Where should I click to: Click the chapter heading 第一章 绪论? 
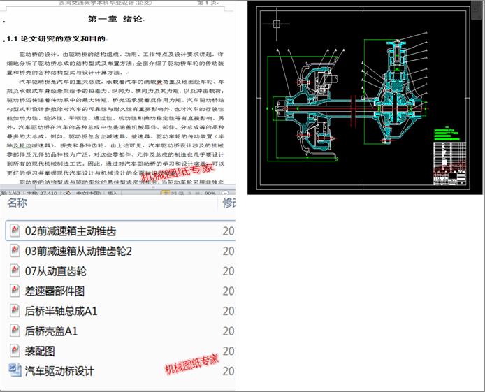115,19
